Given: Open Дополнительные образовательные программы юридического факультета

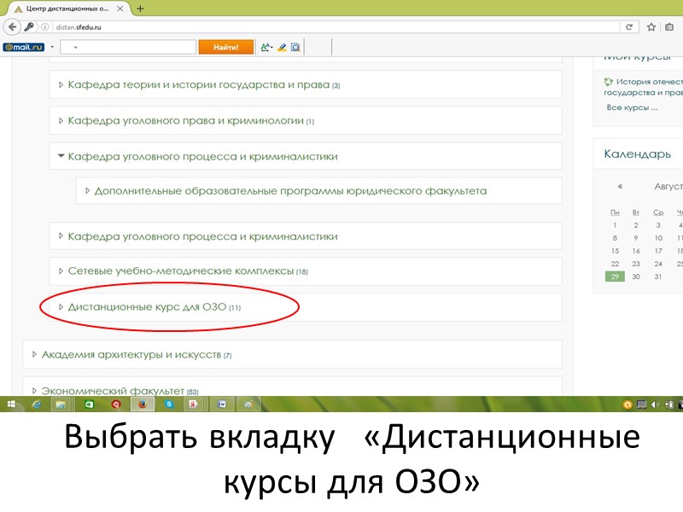Looking at the screenshot, I should coord(290,190).
